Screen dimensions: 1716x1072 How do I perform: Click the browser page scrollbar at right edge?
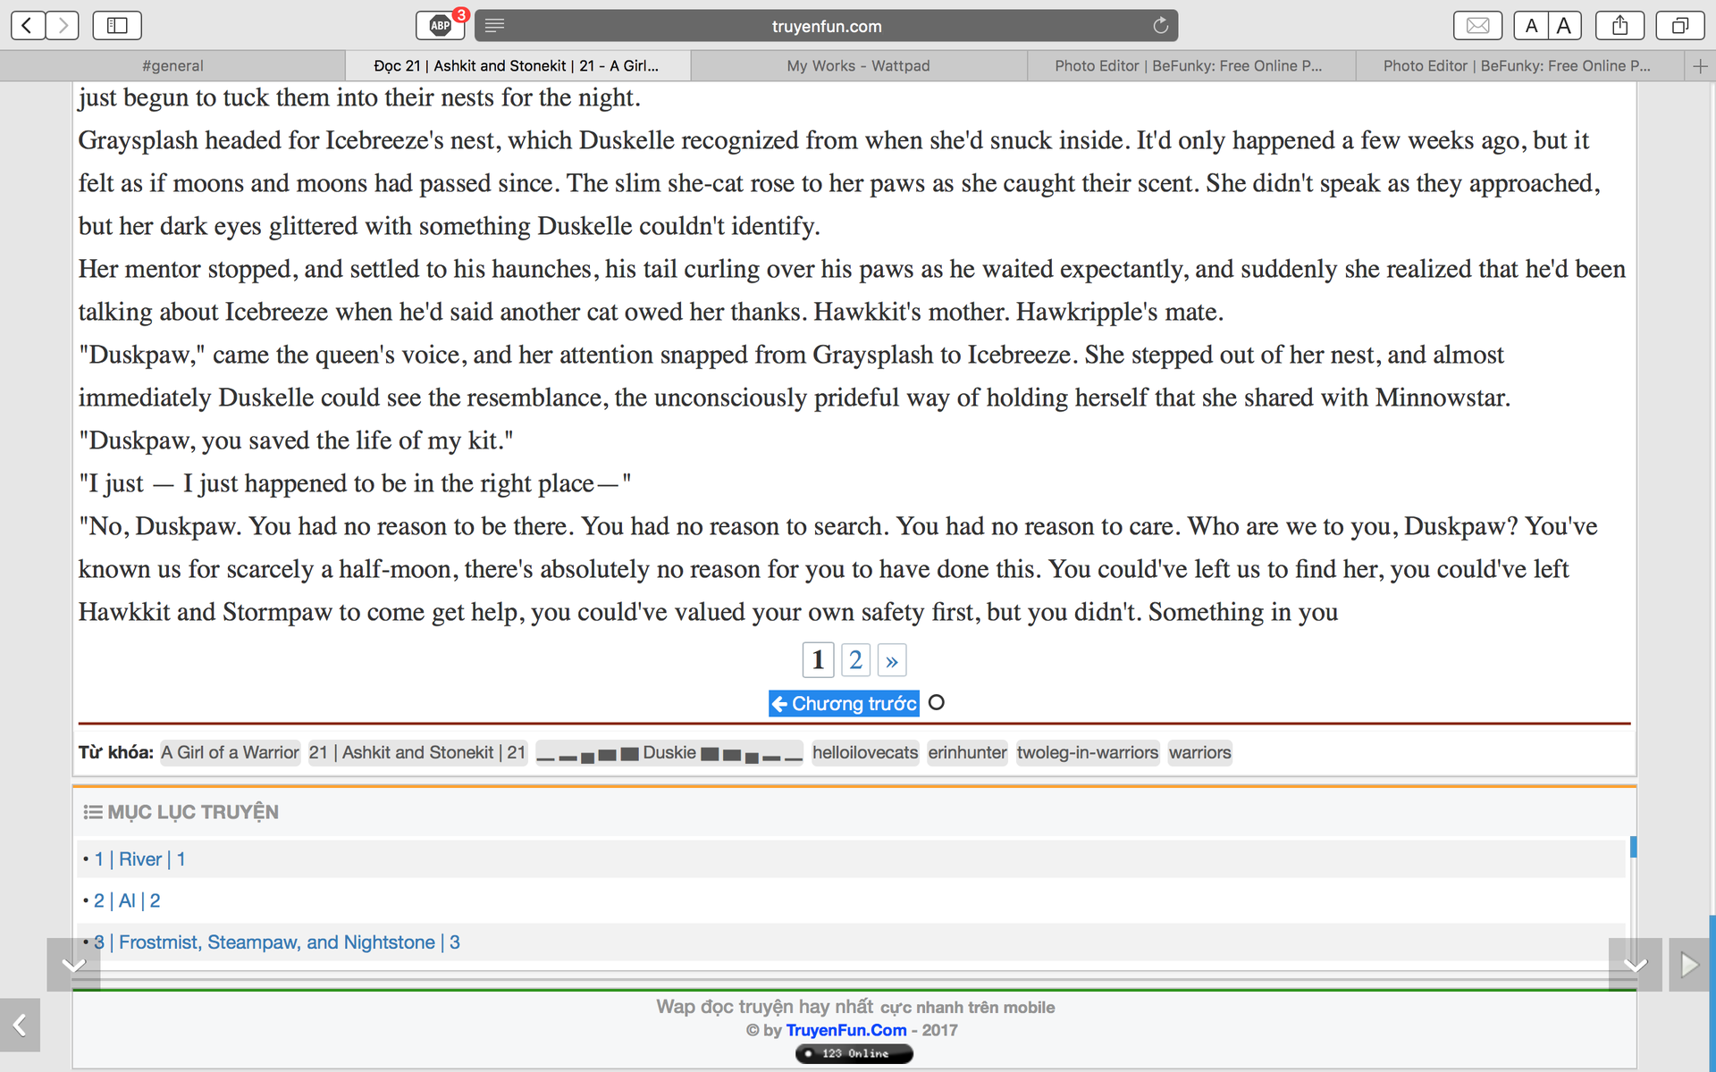coord(1712,992)
